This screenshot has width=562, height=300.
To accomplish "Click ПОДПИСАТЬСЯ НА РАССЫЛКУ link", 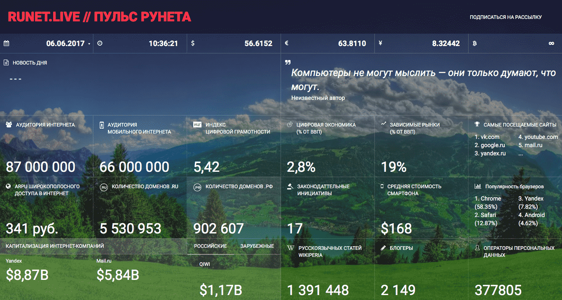I will pyautogui.click(x=506, y=17).
